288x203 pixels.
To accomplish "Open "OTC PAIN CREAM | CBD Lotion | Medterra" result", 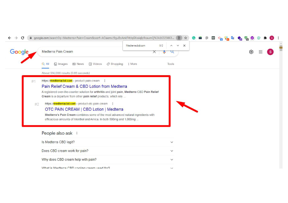I will coord(84,109).
